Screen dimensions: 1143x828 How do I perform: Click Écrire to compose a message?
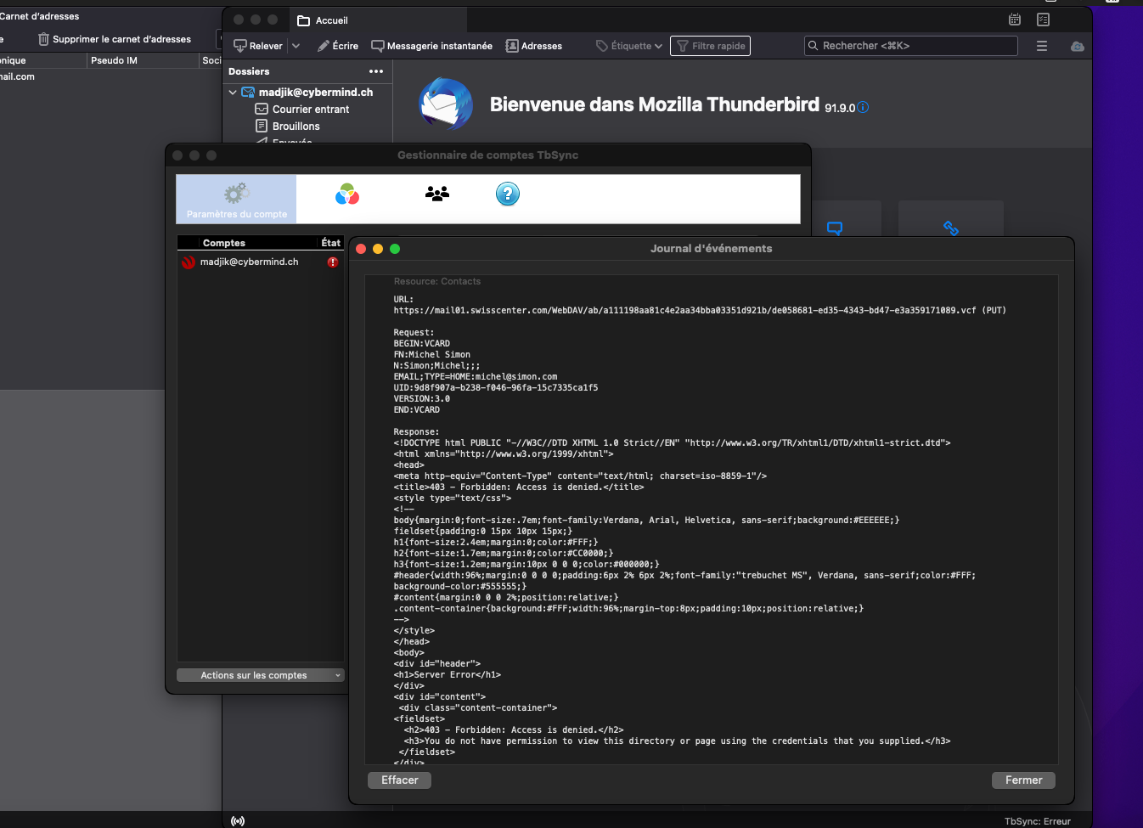click(x=338, y=46)
